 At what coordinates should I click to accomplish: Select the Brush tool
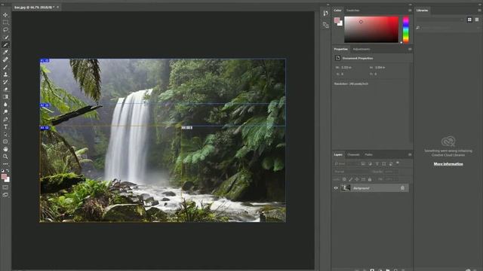[5, 67]
